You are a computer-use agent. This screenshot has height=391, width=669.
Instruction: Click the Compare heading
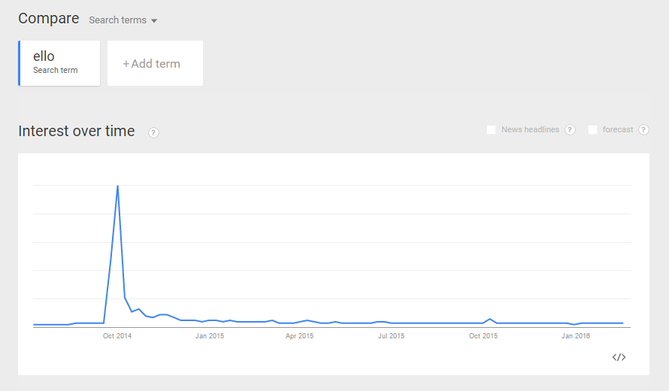49,19
